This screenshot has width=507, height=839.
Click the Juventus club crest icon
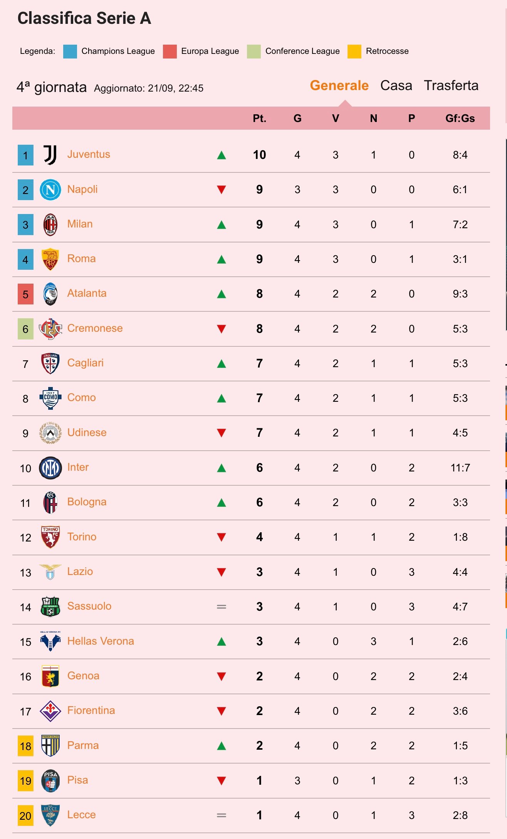(50, 155)
